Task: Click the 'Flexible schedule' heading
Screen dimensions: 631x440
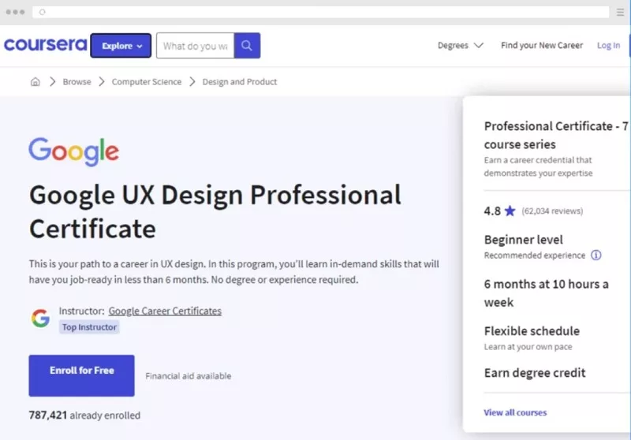Action: [532, 331]
